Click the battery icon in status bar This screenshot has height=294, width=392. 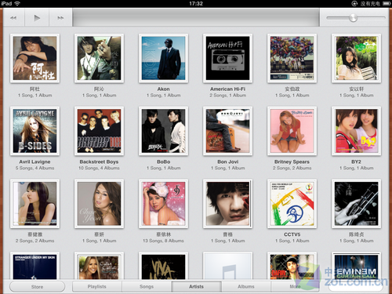387,3
